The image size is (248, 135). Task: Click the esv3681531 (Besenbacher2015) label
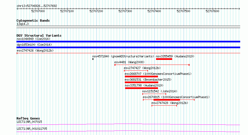click(x=148, y=80)
